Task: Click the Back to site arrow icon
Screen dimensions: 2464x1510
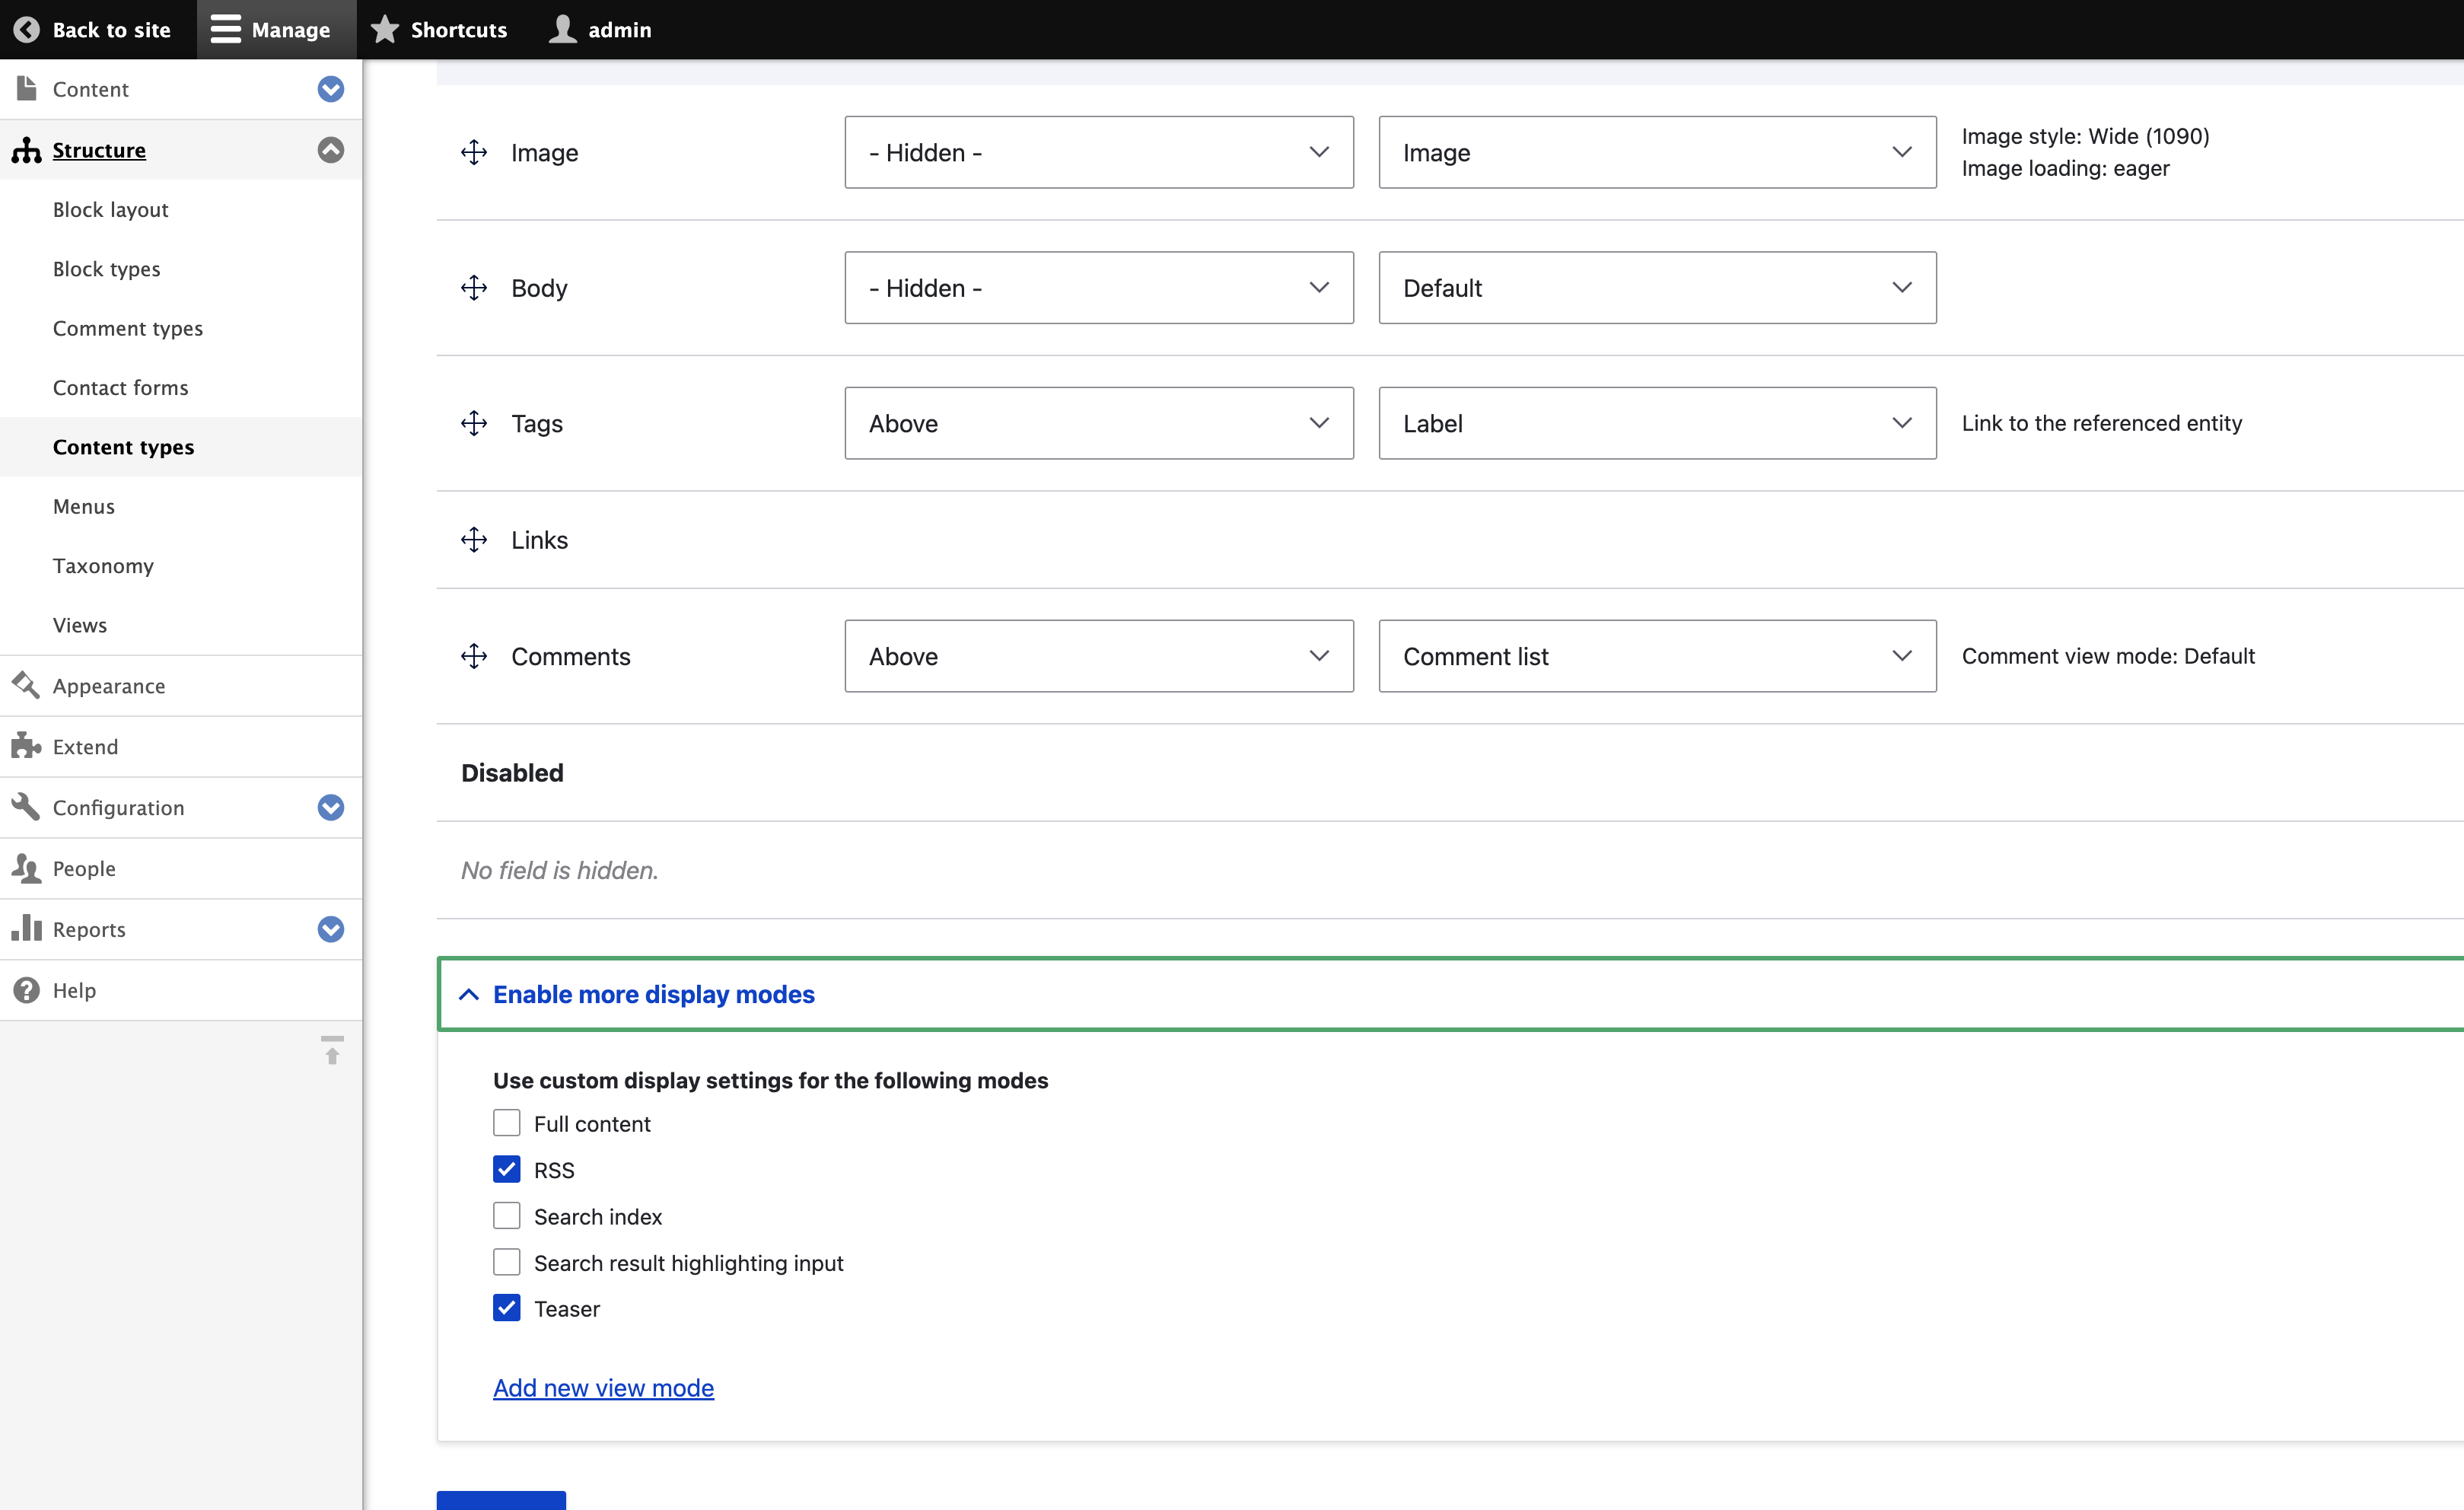Action: point(26,29)
